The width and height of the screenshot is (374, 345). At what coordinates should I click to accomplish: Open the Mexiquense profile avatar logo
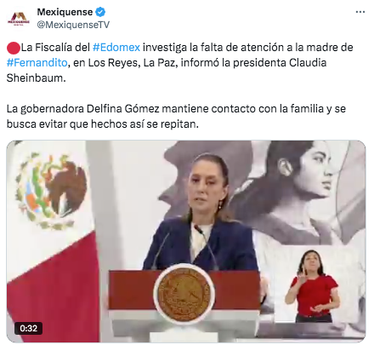click(x=18, y=19)
